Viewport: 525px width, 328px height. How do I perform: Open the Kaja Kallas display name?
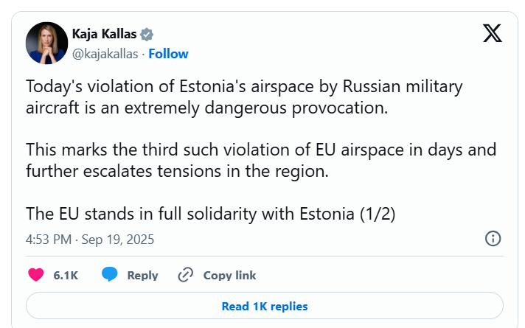tap(105, 34)
